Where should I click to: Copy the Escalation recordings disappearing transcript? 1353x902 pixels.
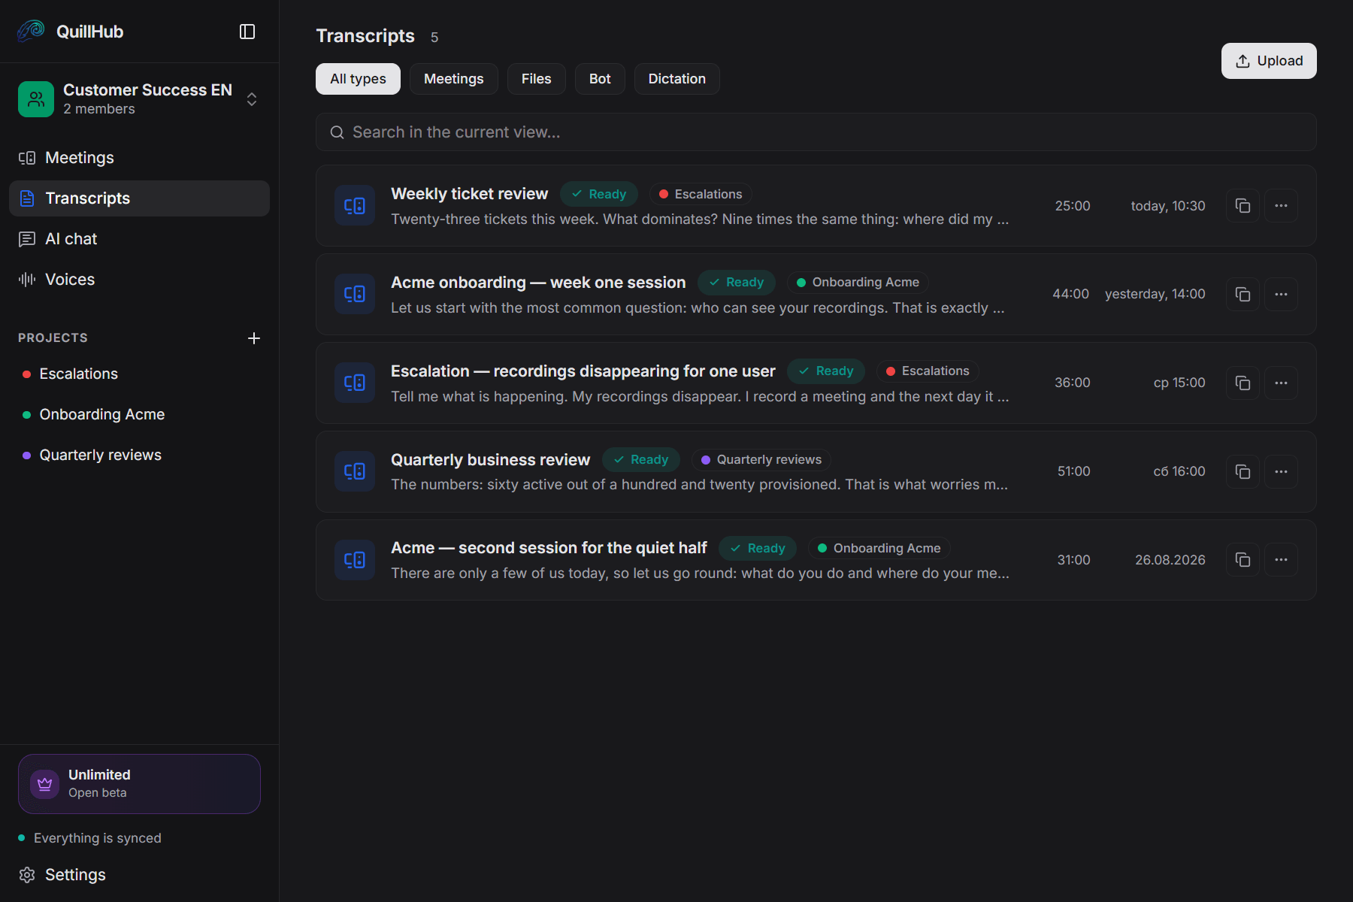(1243, 383)
